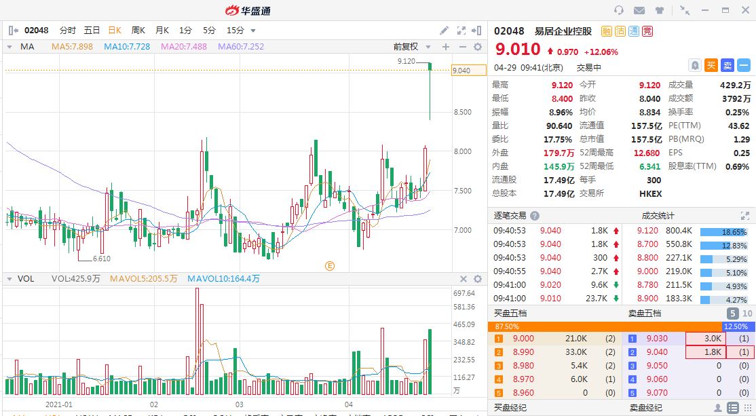
Task: Expand the trade statistics panel
Action: click(x=745, y=216)
